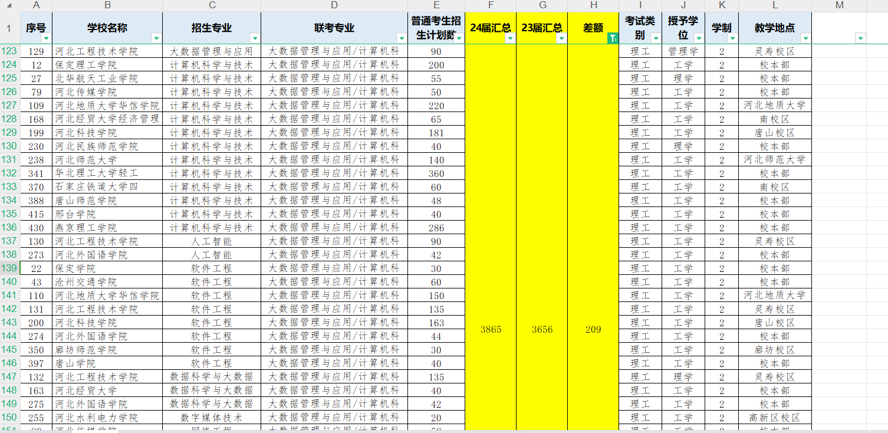Select column A header
888x433 pixels.
pos(36,5)
